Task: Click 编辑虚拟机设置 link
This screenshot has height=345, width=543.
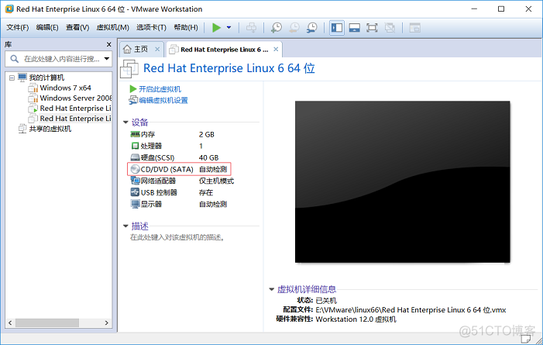Action: (x=163, y=100)
